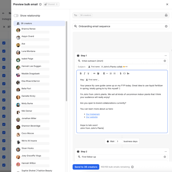Select creator Coco Mocoe
Image resolution: width=172 pixels, height=172 pixels.
tap(39, 135)
